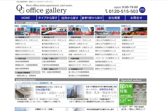This screenshot has width=167, height=111.
Task: Select 森ノ宮エリアの賃貸事務所
Action: point(79,72)
